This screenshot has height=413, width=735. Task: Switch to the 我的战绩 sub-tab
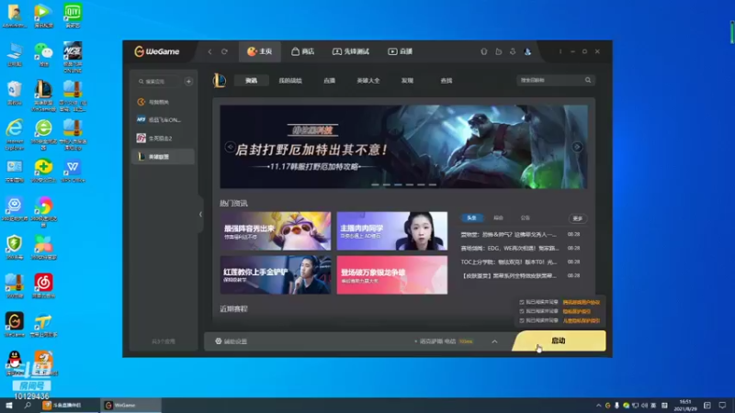click(x=290, y=81)
